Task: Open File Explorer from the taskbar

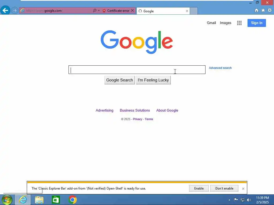Action: [39, 200]
